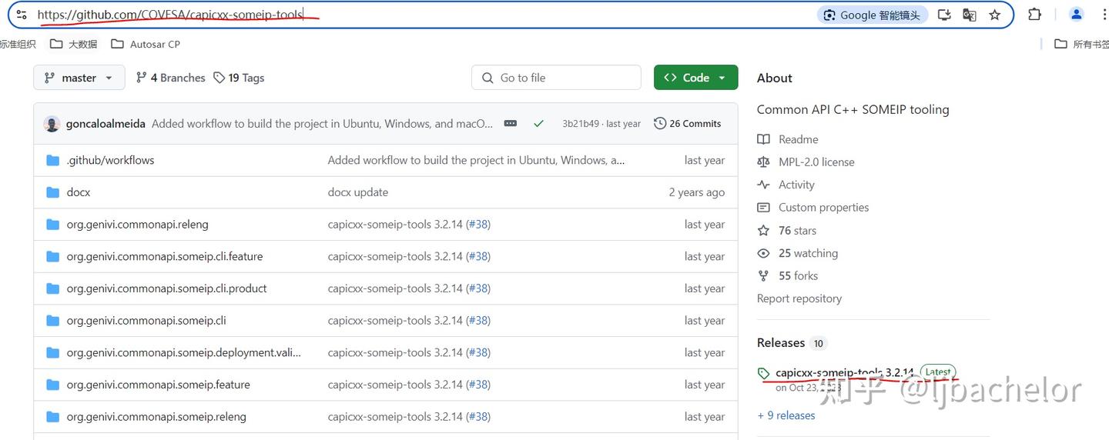Click the install app icon in address bar

pyautogui.click(x=944, y=15)
